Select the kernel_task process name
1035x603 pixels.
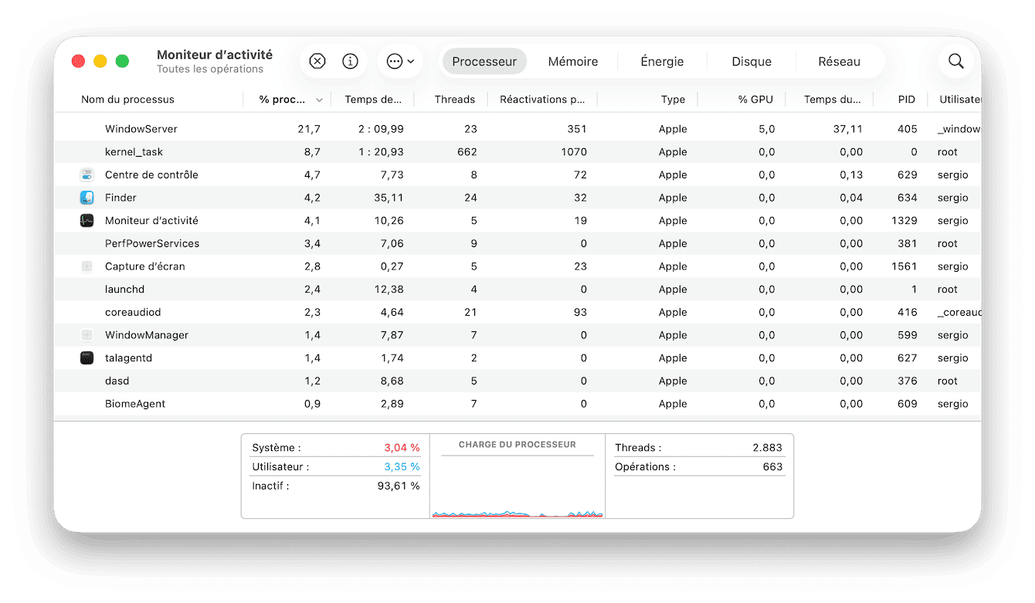(134, 152)
